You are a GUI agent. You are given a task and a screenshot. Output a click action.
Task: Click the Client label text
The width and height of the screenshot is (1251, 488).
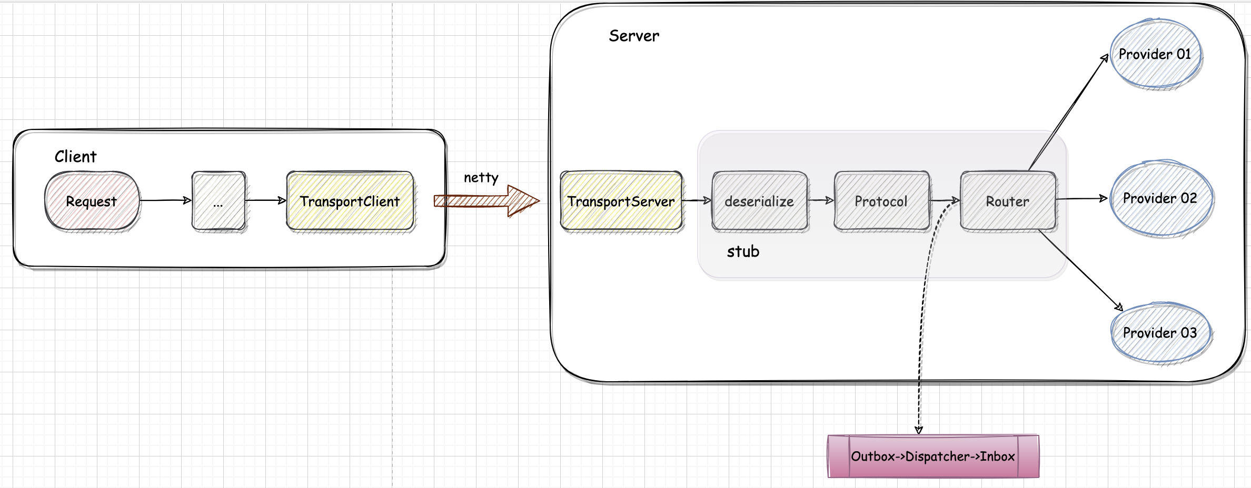click(x=76, y=157)
